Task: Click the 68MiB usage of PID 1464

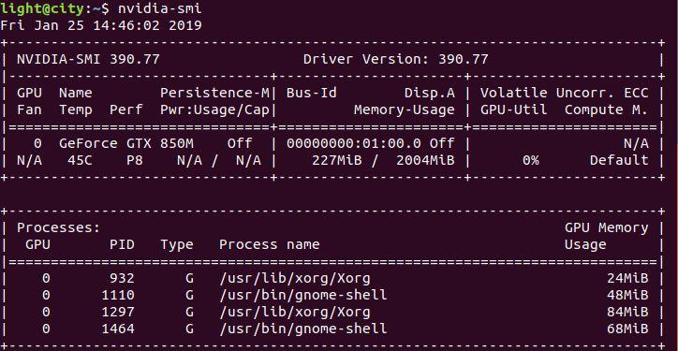Action: tap(627, 329)
